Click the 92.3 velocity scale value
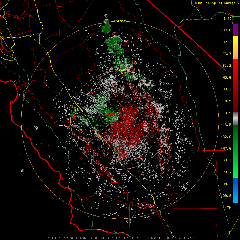 click(x=227, y=42)
